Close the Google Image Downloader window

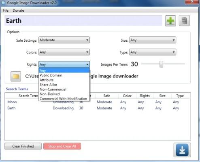[x=192, y=2]
